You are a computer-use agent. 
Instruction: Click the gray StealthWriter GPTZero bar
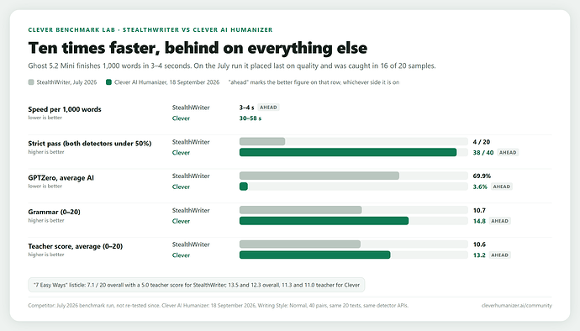[319, 176]
